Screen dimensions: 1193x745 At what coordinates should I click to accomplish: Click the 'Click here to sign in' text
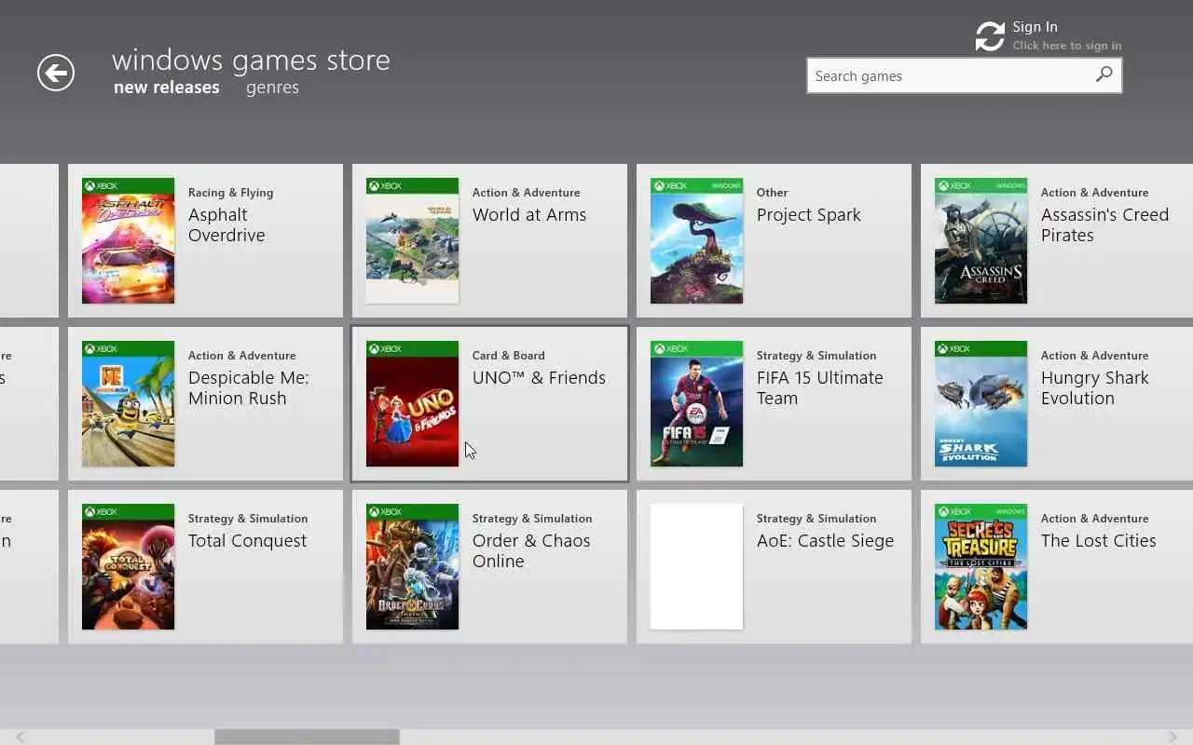1067,46
